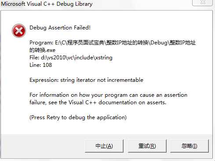Viewport: 215px width, 161px height.
Task: Click the 中止(A) abort button
Action: coord(104,146)
